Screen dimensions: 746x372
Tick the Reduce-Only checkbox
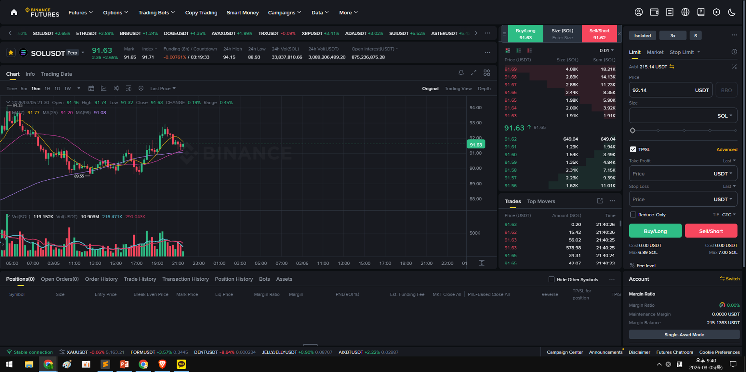[633, 215]
